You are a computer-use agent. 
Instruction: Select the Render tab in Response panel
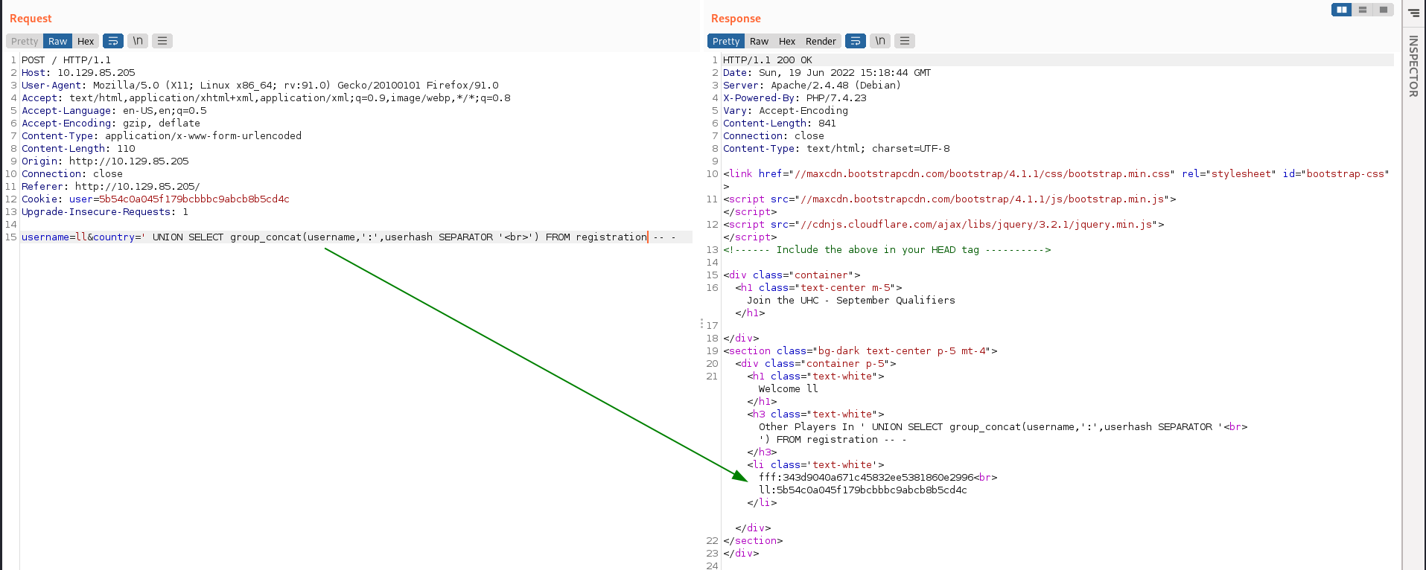click(821, 41)
